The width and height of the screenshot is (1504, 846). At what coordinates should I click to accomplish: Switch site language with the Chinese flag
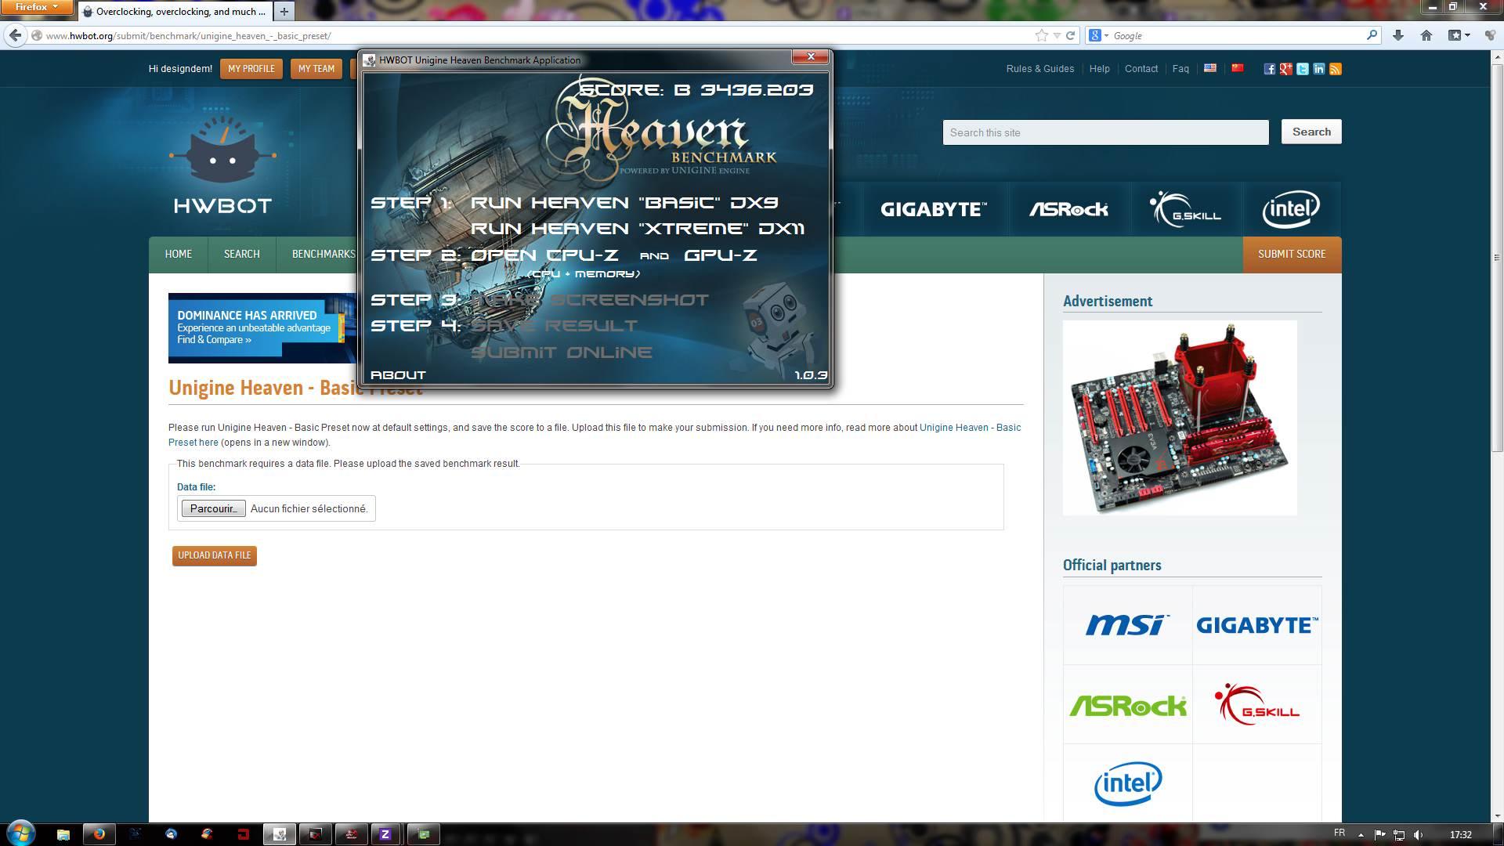tap(1238, 68)
